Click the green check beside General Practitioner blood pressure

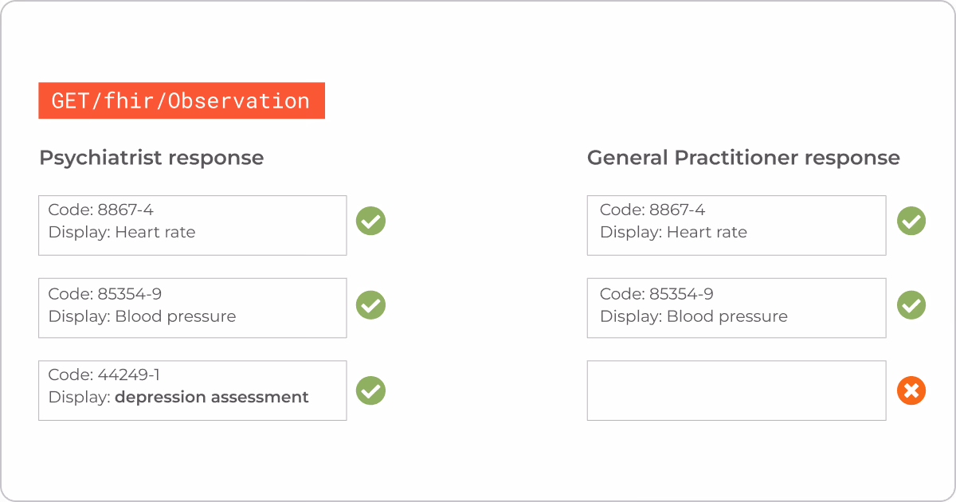(911, 304)
